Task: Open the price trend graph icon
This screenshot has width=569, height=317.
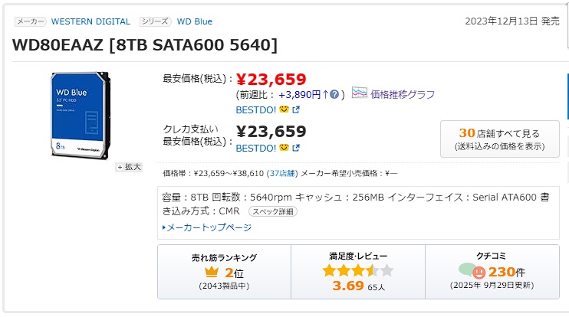Action: pyautogui.click(x=360, y=93)
